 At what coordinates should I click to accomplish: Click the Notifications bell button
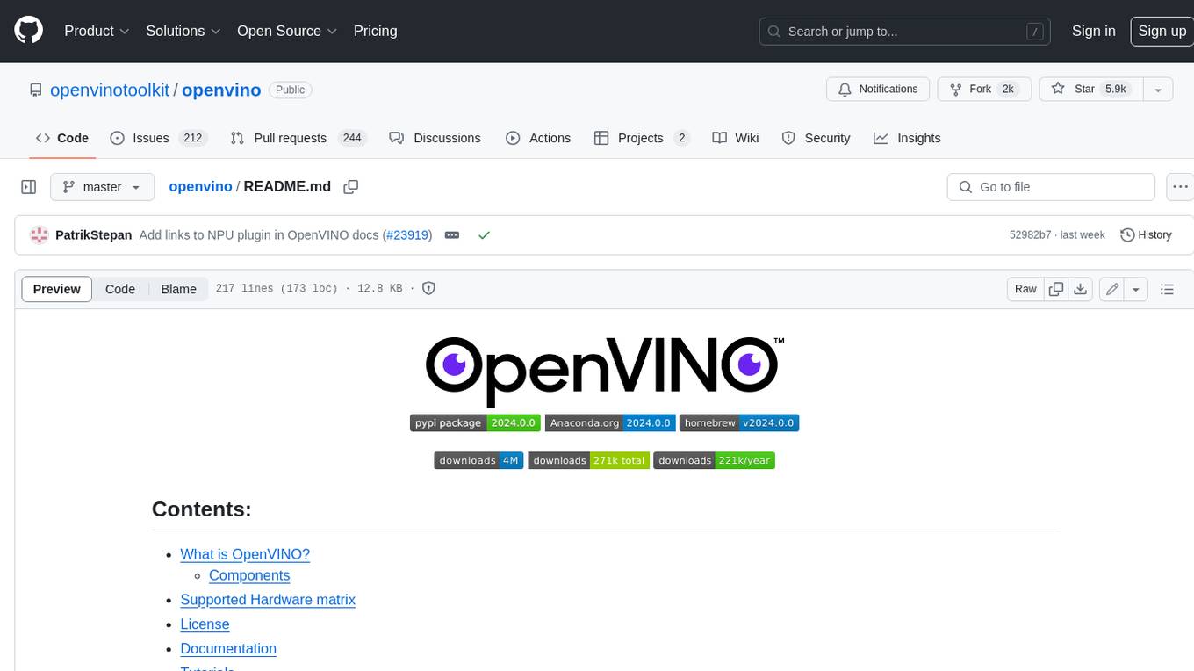(878, 90)
